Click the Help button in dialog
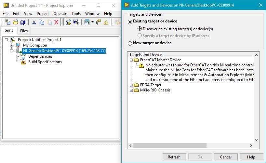Screen dimensions: 266x163 click(251, 157)
